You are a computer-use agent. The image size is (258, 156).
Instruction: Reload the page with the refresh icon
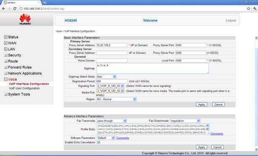click(x=15, y=8)
